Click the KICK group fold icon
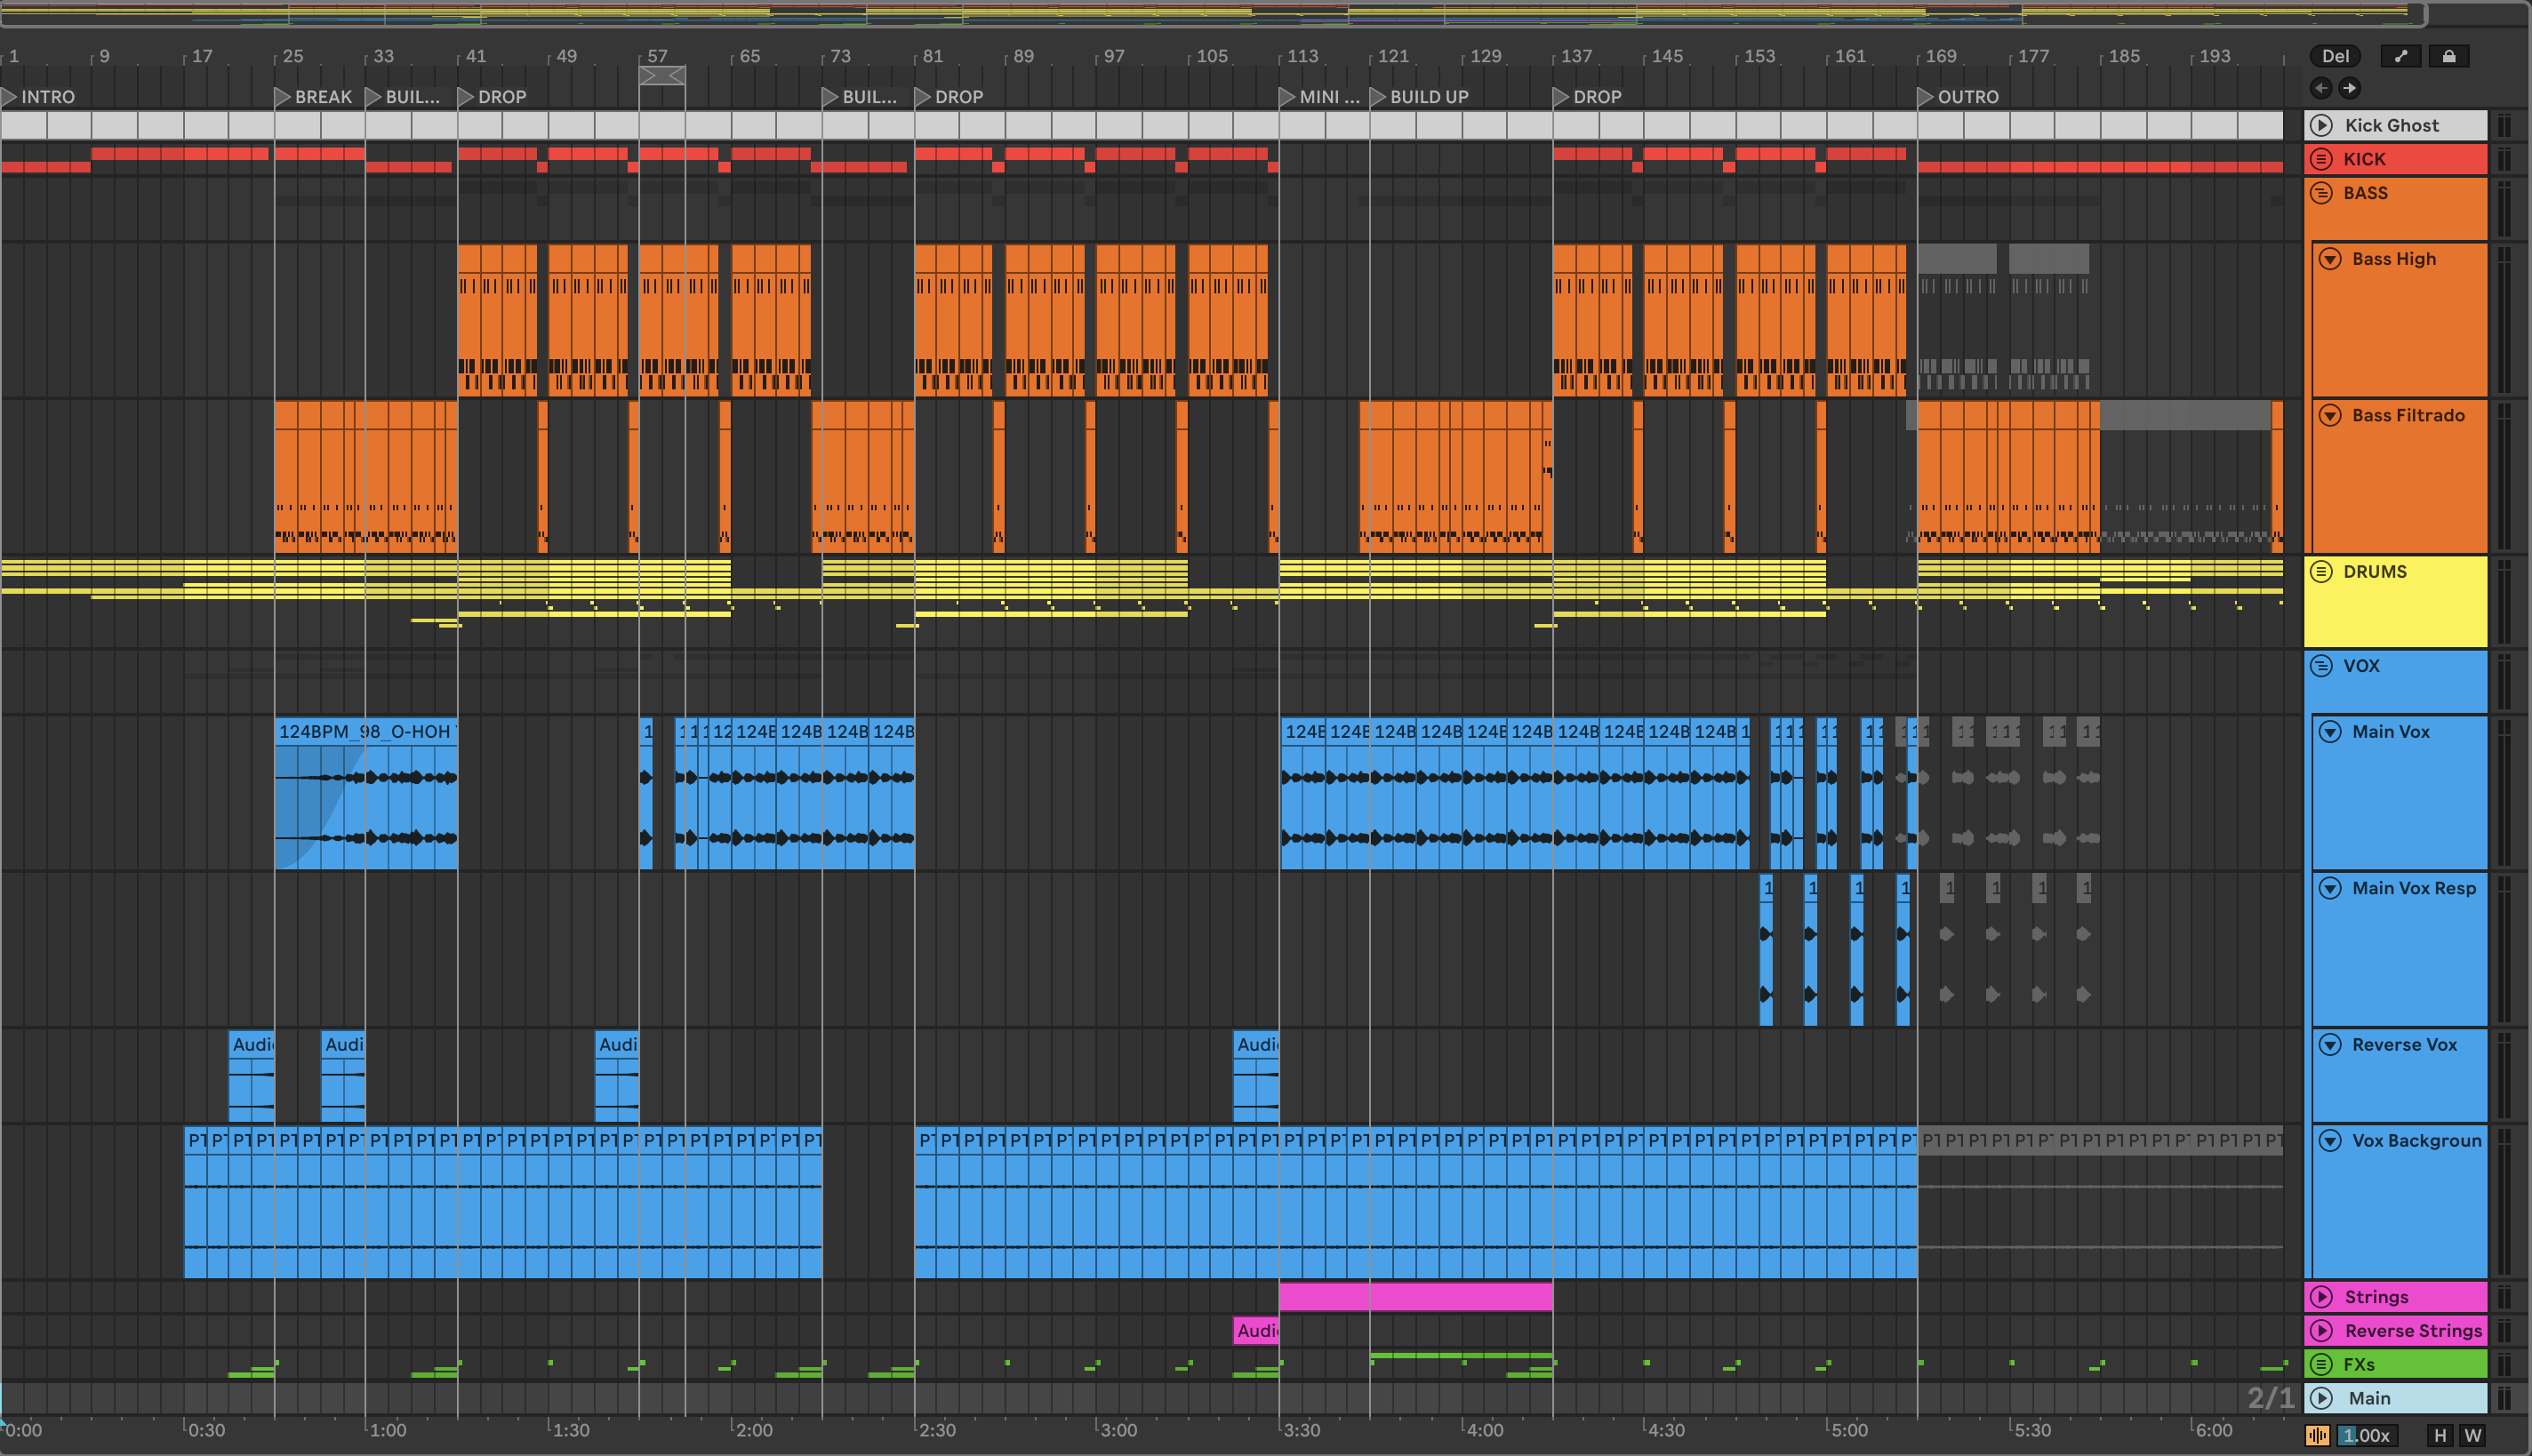The height and width of the screenshot is (1456, 2532). [x=2322, y=159]
